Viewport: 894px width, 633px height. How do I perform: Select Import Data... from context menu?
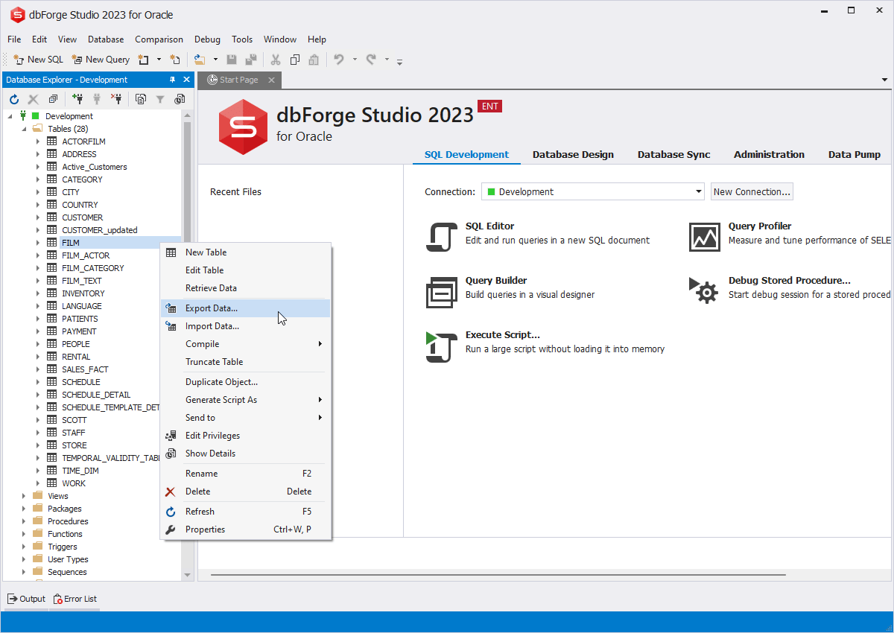click(x=246, y=326)
